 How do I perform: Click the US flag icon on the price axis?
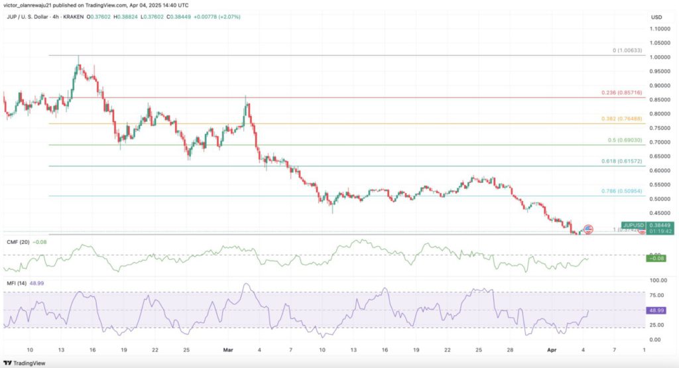click(x=641, y=229)
